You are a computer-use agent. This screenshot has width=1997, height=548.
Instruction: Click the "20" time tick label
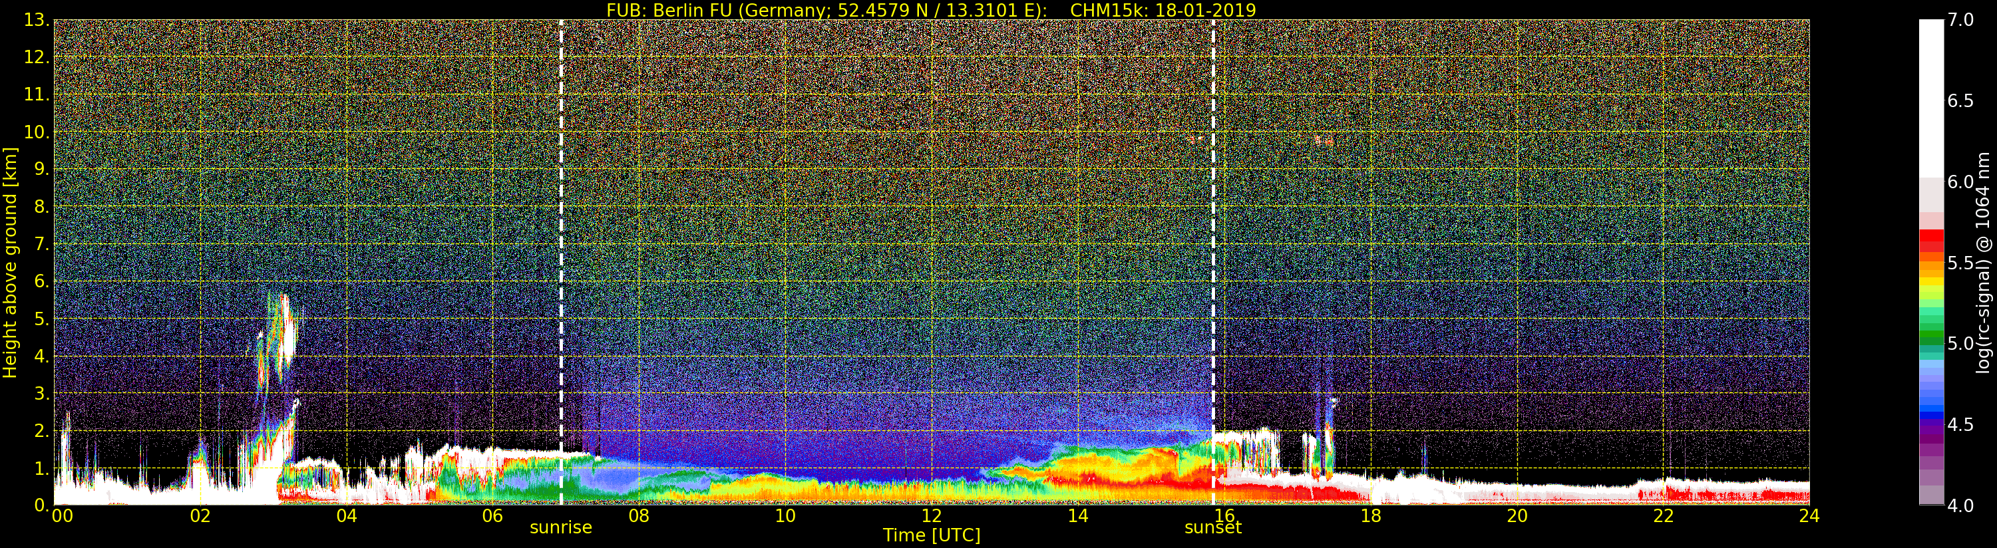pos(1517,516)
